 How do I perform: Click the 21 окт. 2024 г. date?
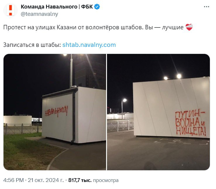click(x=46, y=180)
